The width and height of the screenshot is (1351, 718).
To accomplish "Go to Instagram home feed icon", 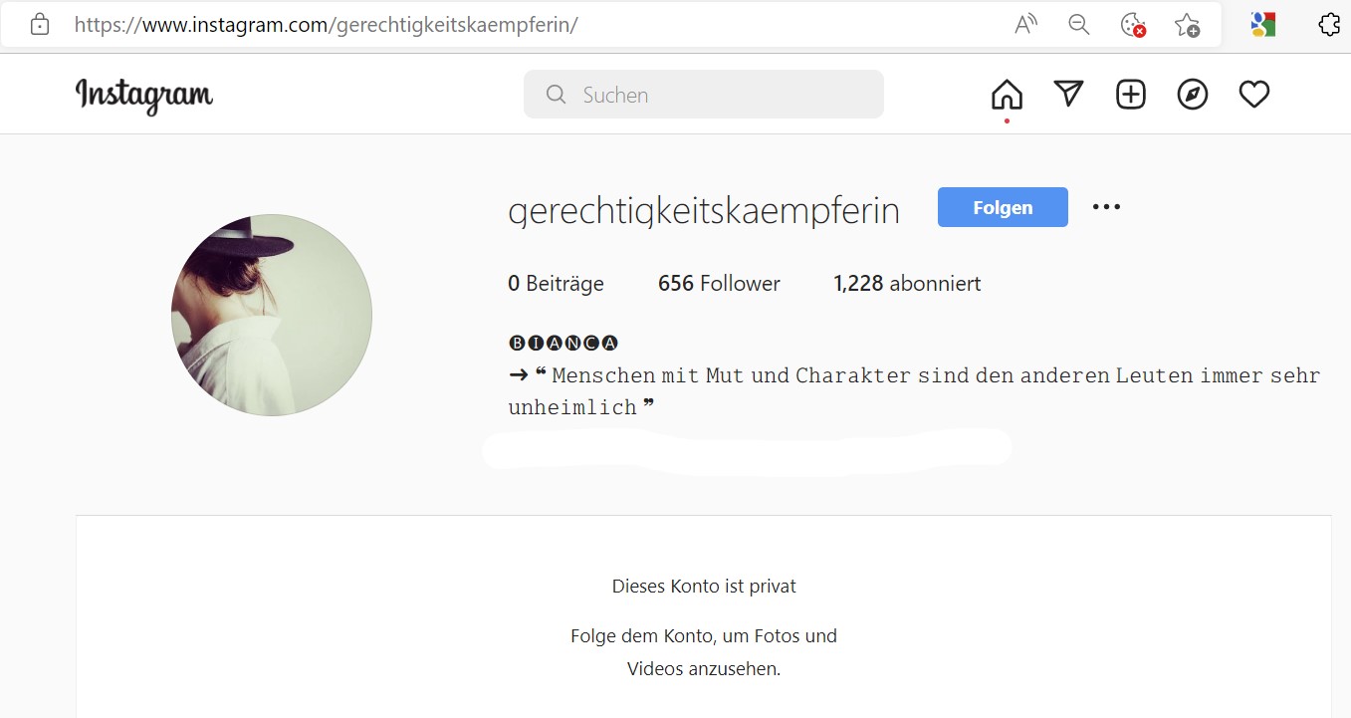I will 1007,95.
